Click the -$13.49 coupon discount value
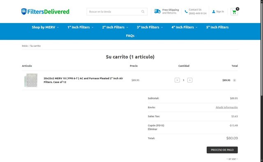 click(x=233, y=125)
